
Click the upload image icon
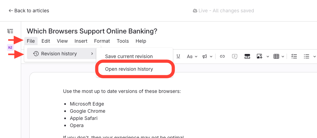[259, 56]
